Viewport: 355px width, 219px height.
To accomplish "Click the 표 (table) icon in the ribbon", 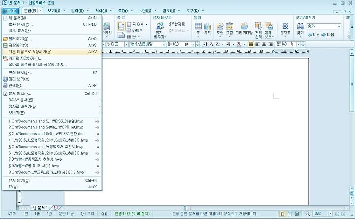I will pos(198,26).
